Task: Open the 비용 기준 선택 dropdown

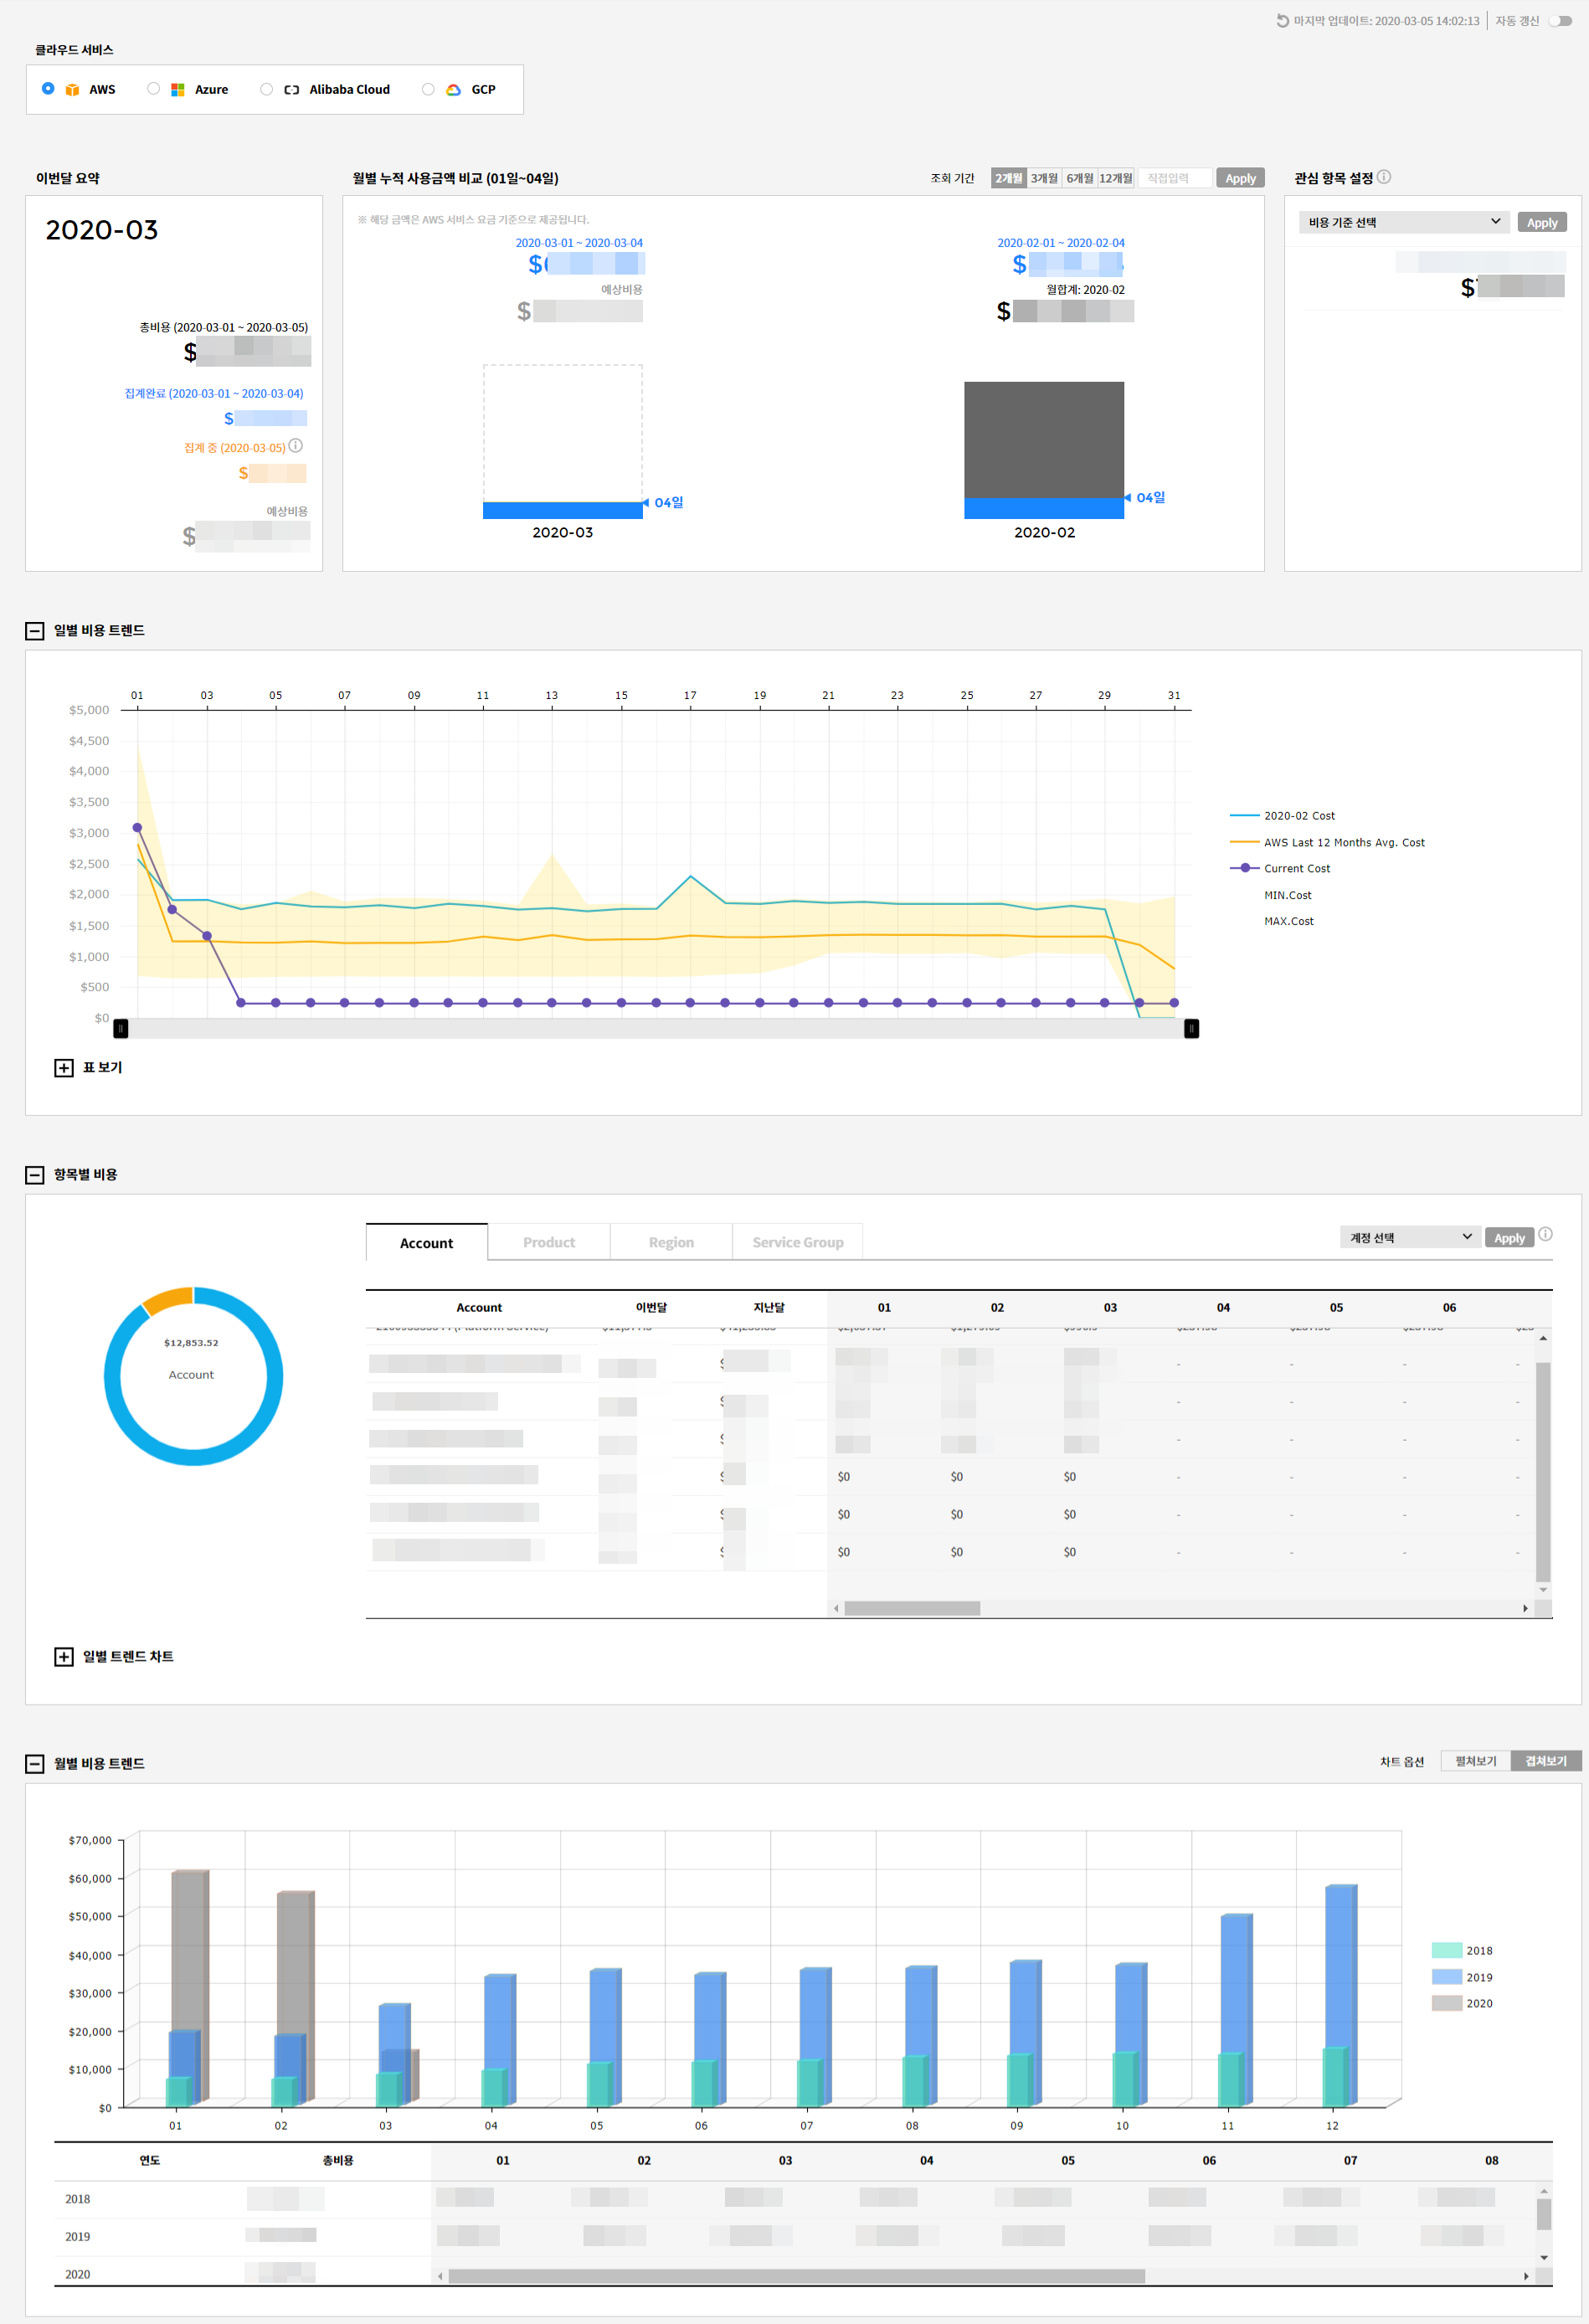Action: [x=1403, y=222]
